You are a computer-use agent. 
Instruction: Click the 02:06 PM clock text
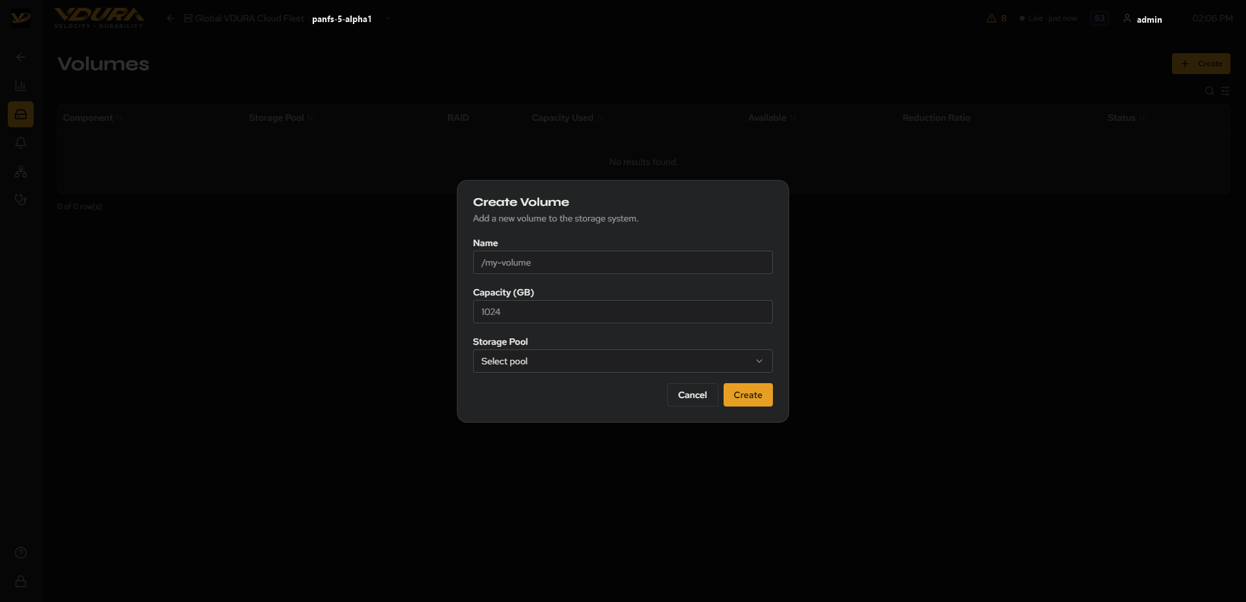tap(1212, 18)
